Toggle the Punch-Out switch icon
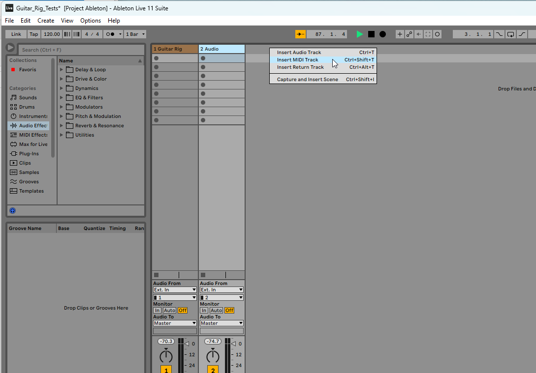 [522, 34]
